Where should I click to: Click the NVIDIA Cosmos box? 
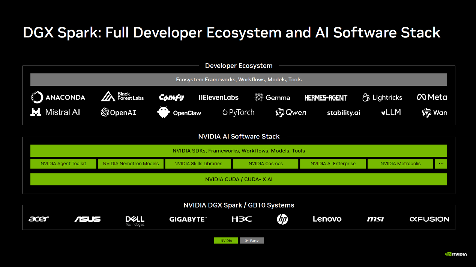266,164
